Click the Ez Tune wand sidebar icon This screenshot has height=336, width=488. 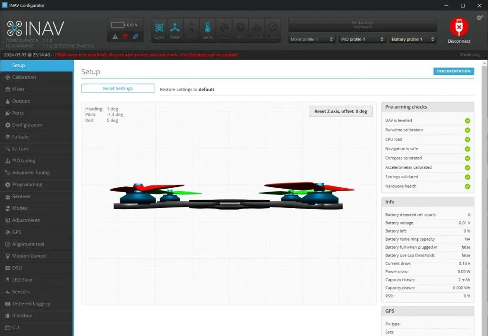click(x=8, y=149)
